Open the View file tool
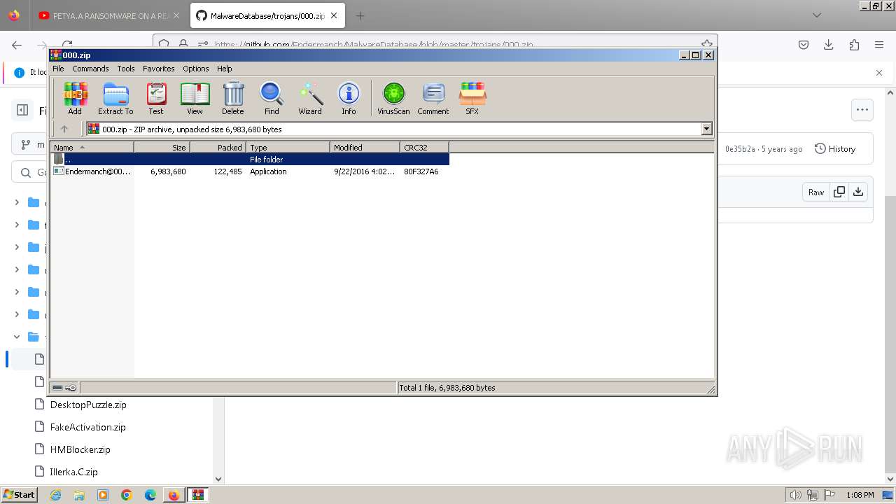The width and height of the screenshot is (896, 504). [x=195, y=98]
